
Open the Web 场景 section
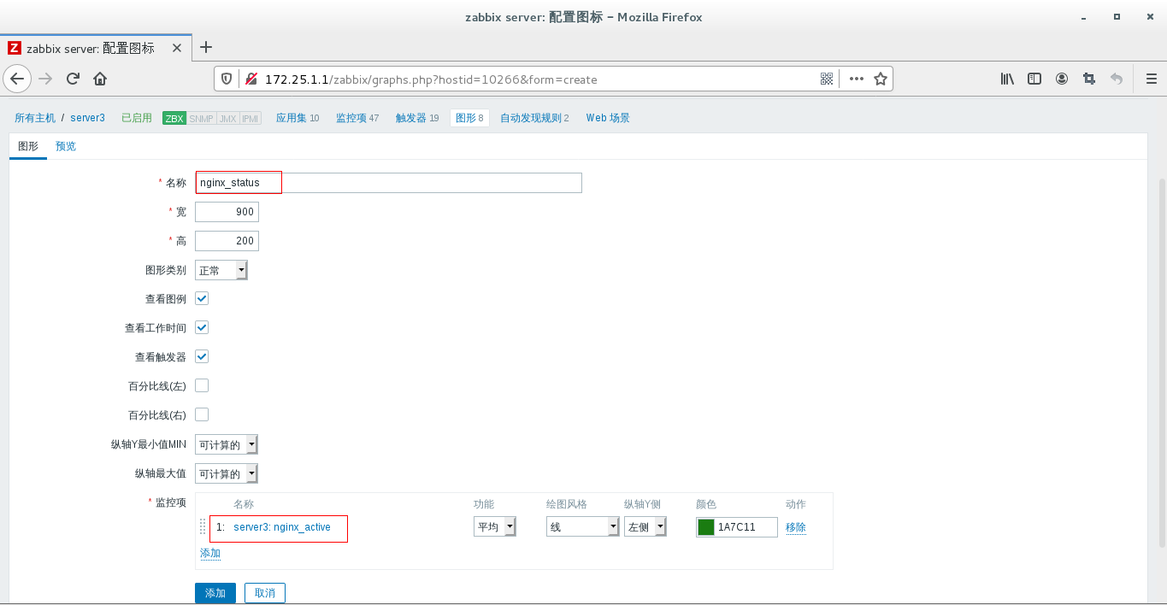click(608, 118)
